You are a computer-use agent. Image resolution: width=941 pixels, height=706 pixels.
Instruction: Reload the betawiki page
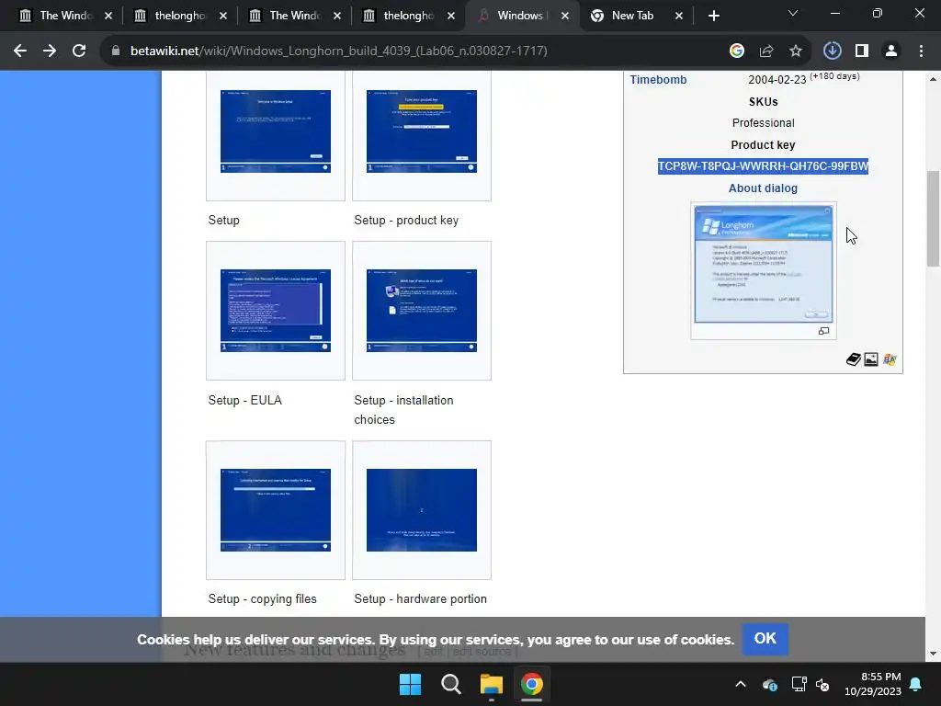[79, 51]
